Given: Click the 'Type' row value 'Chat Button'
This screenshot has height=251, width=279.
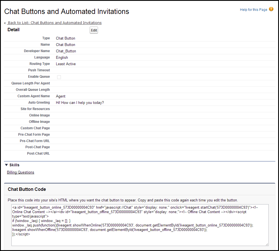Looking at the screenshot, I should (x=65, y=38).
